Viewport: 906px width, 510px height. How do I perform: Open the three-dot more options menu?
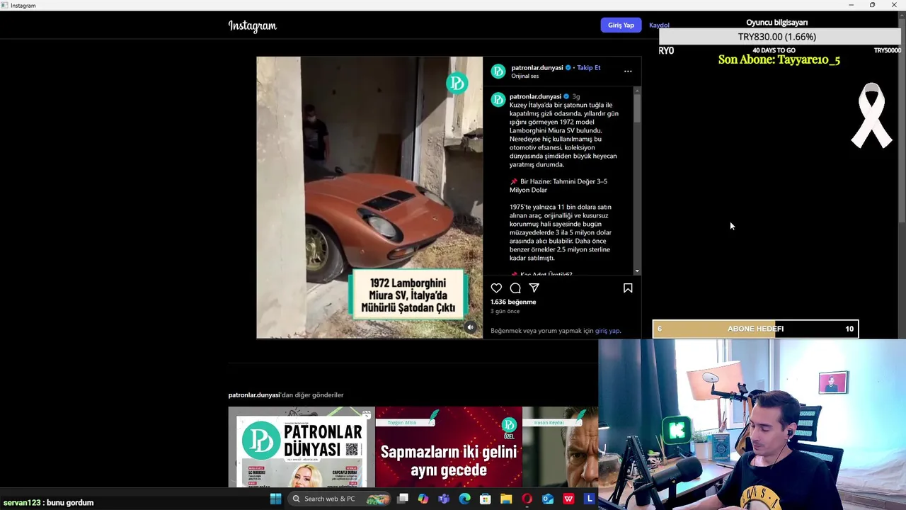(x=628, y=72)
